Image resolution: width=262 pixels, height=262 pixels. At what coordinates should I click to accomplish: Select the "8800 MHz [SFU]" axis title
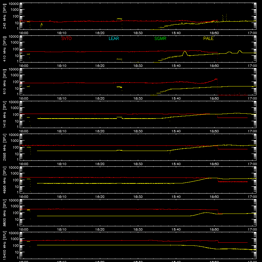coord(5,213)
